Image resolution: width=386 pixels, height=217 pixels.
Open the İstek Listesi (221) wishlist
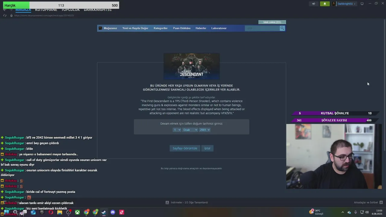click(272, 22)
